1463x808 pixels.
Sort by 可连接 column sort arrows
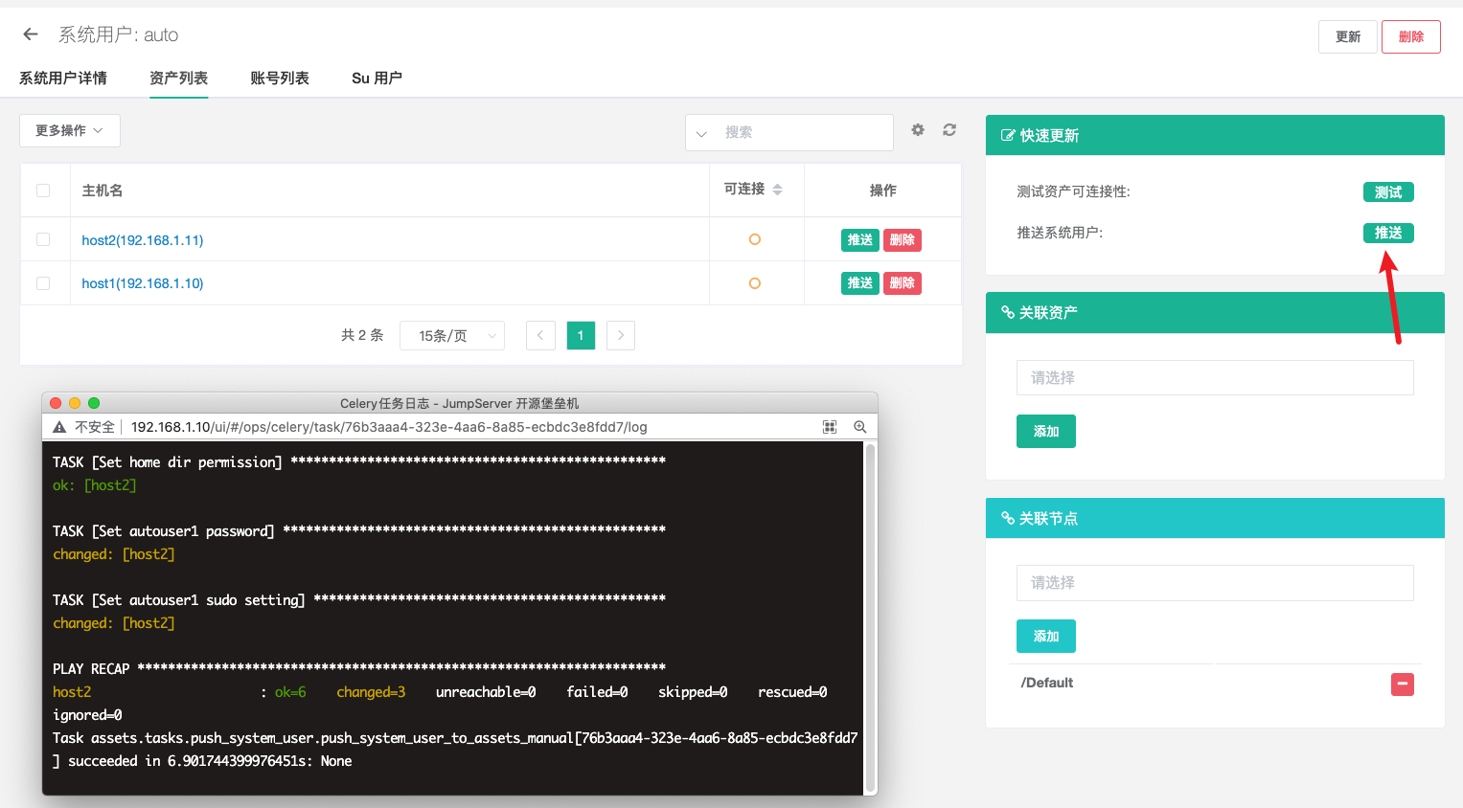[777, 190]
